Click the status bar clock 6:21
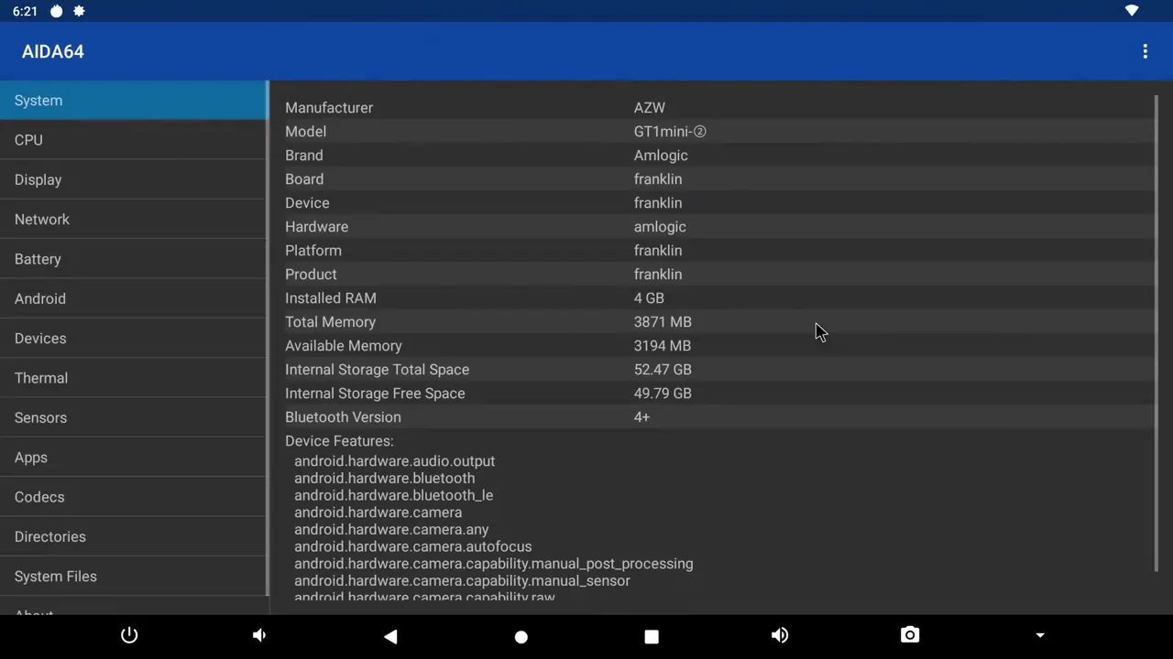The width and height of the screenshot is (1173, 659). [26, 11]
